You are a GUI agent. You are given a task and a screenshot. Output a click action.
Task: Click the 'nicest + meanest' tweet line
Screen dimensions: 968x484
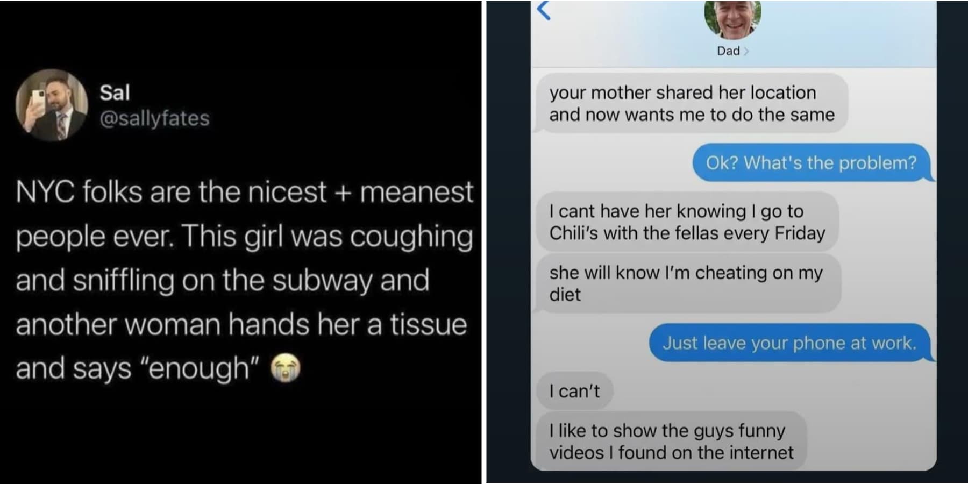245,192
